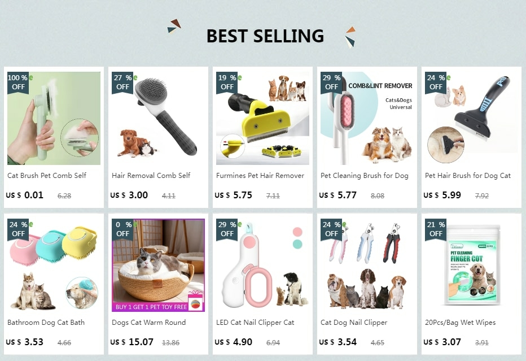
Task: Select the teal color dot on nail clipper
Action: coord(297,244)
